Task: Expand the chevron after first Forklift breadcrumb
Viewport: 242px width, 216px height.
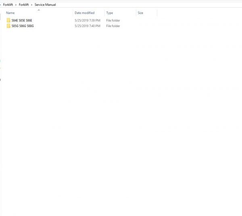Action: [x=16, y=5]
